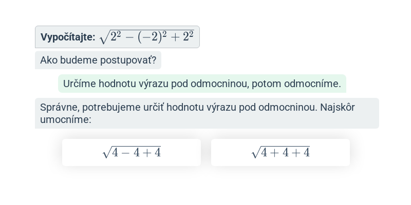Choose the answer √(4 − 4 + 4)
The width and height of the screenshot is (411, 205).
(x=132, y=152)
